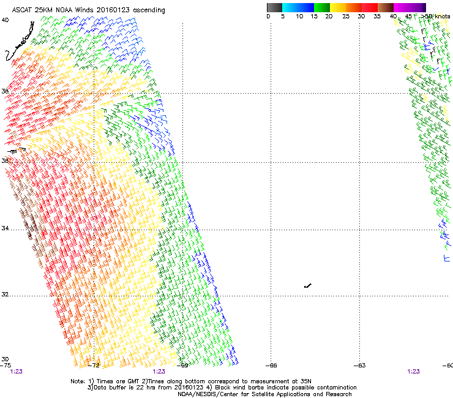Screen dimensions: 453x398
Task: Click the note "1) Times are GMT"
Action: click(x=114, y=381)
